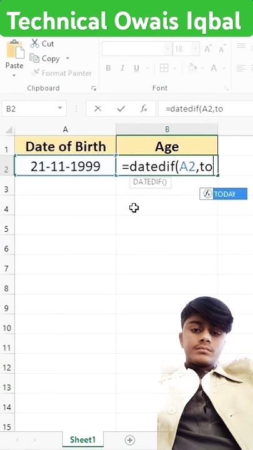The image size is (253, 450).
Task: Toggle Bold formatting
Action: (109, 68)
